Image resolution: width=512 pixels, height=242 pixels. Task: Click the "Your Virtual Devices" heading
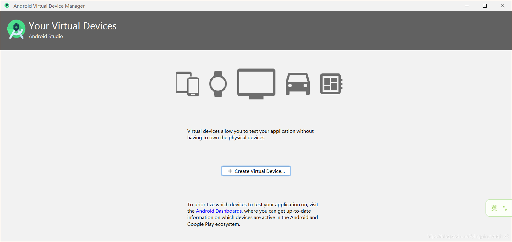[73, 26]
